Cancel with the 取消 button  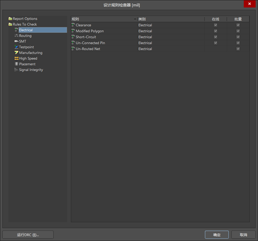point(243,235)
